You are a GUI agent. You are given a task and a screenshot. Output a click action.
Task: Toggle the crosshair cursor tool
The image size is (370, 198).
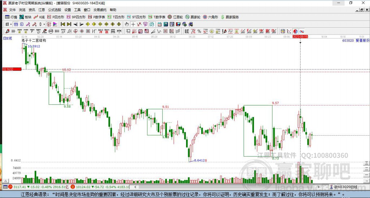(x=133, y=24)
